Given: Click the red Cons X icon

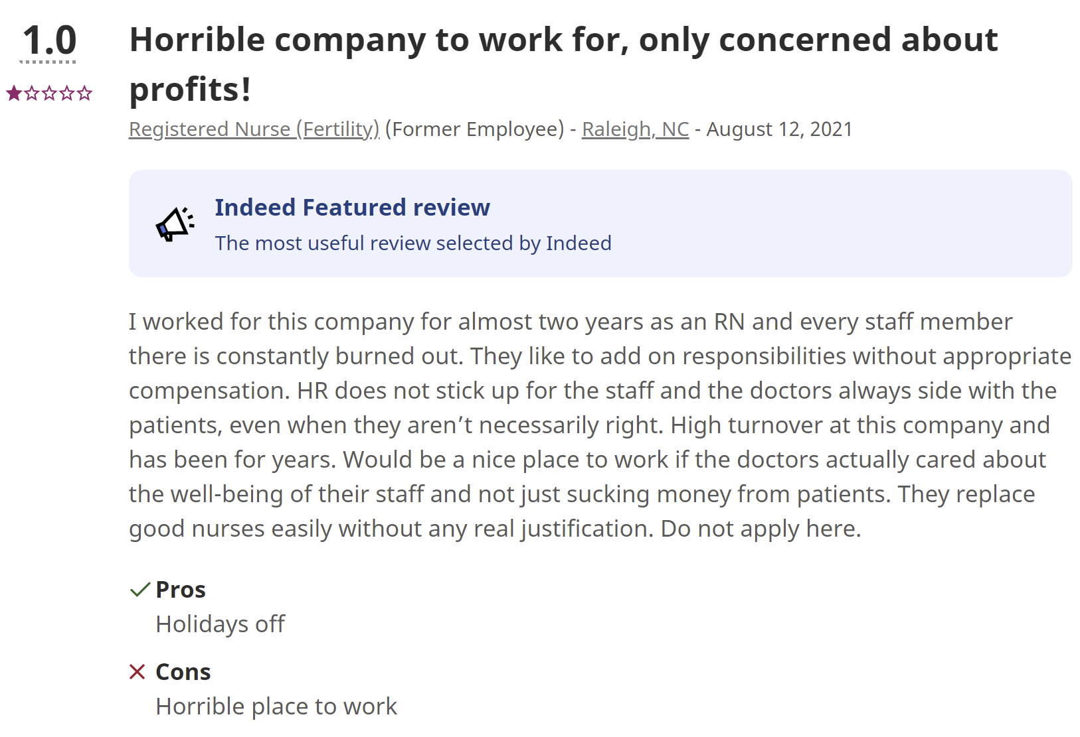Looking at the screenshot, I should click(137, 672).
